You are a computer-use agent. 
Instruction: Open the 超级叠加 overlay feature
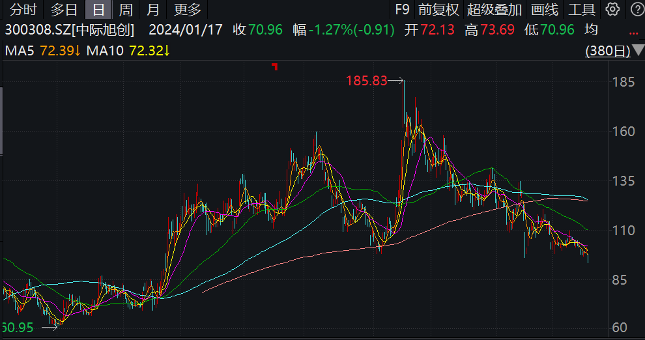(x=494, y=10)
